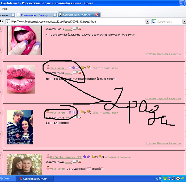This screenshot has height=182, width=186.
Task: Click 'С цитатой' under '№8!!!!№8!!!' comment
Action: (163, 143)
